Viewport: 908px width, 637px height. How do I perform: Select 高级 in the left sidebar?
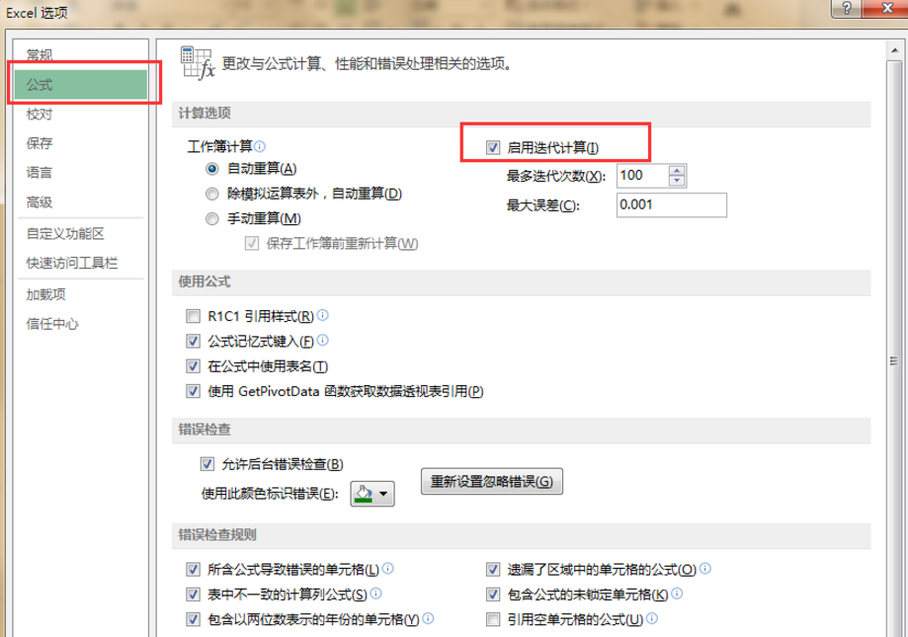40,203
